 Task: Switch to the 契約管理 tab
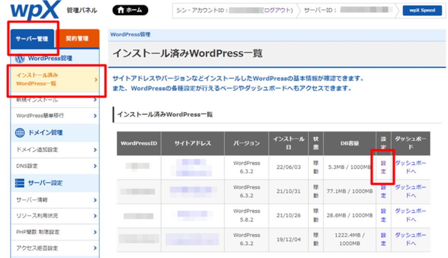78,38
